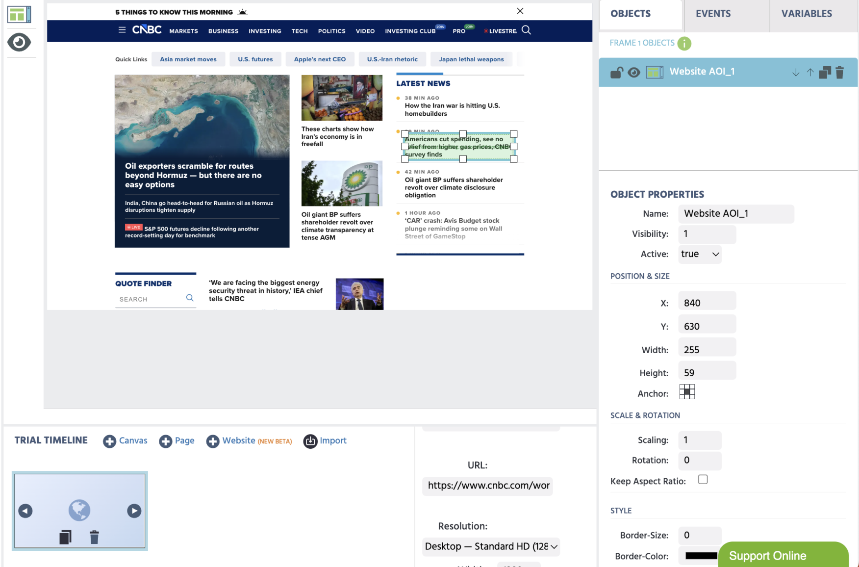Click the Support Online button
This screenshot has height=567, width=859.
(783, 555)
